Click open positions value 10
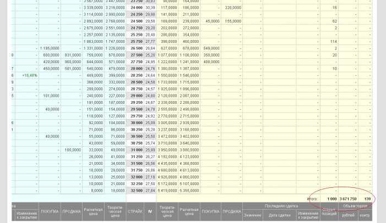The height and width of the screenshot is (223, 386). (x=335, y=69)
